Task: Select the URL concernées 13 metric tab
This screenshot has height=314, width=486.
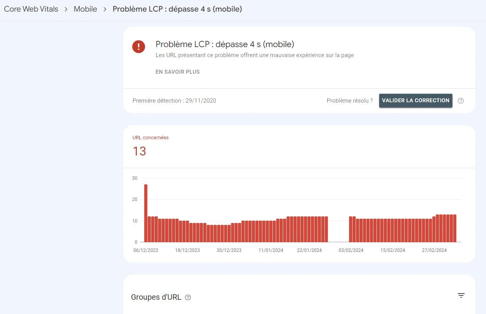Action: [150, 146]
